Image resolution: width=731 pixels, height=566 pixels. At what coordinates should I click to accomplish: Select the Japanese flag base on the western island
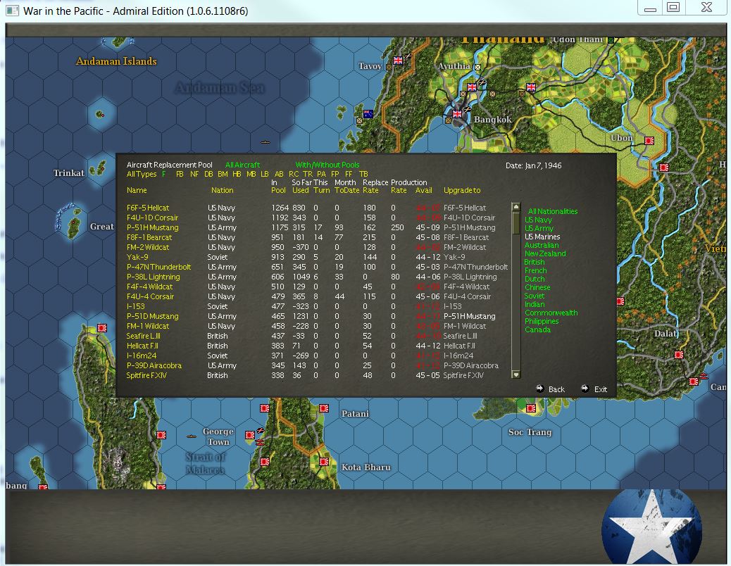click(x=102, y=328)
